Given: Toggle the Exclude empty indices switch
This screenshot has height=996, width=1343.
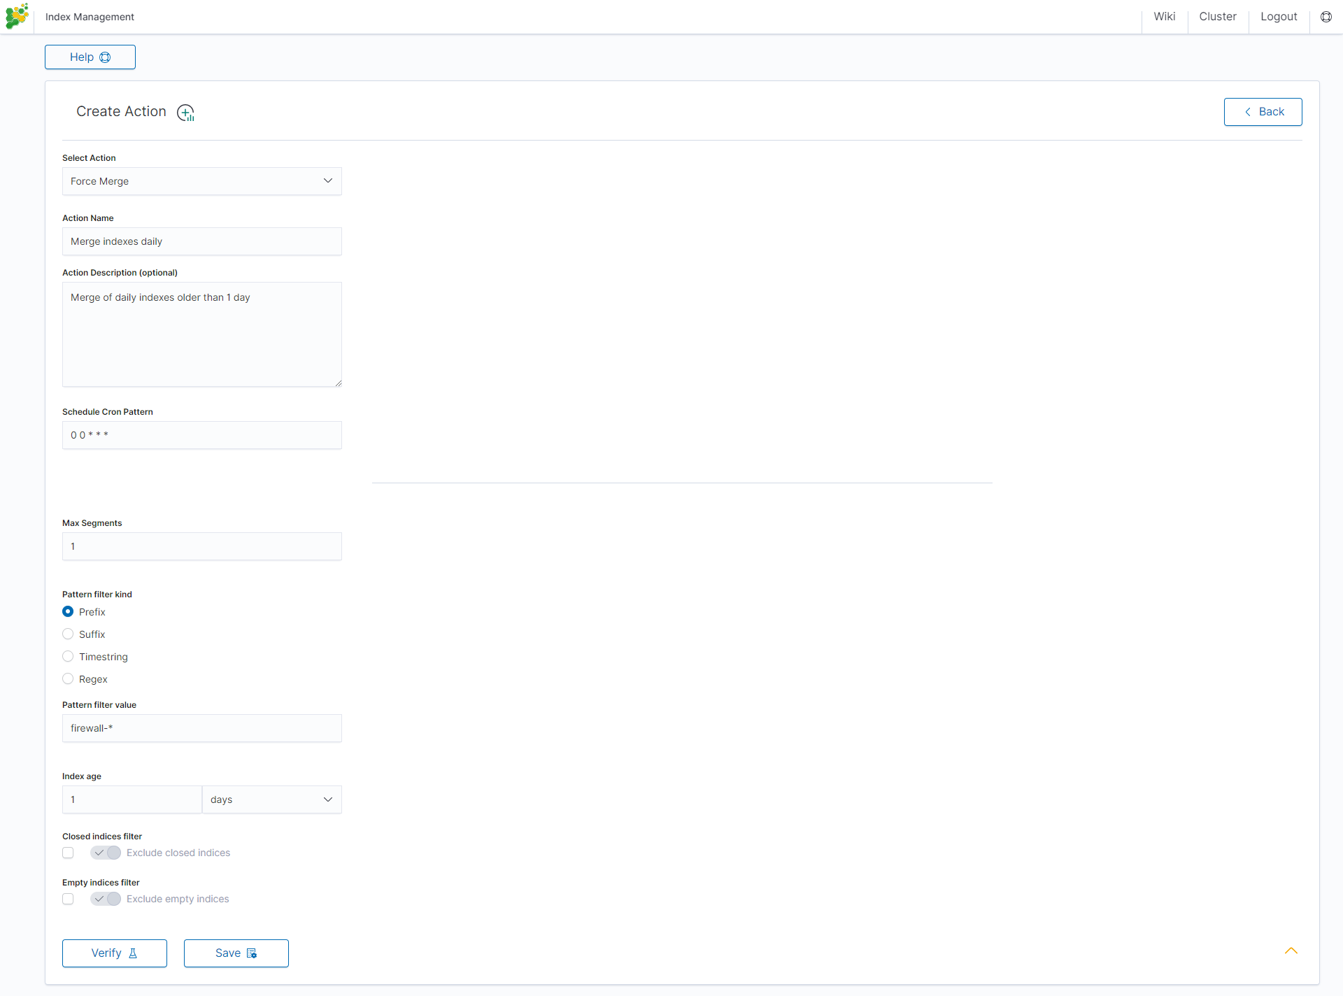Looking at the screenshot, I should click(106, 899).
